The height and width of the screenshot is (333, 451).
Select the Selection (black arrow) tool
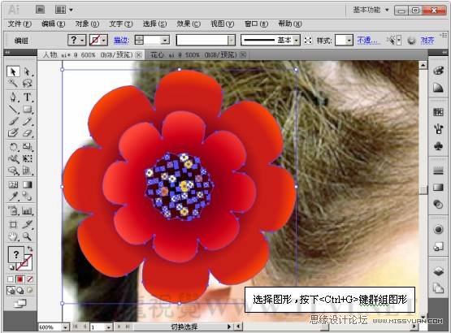tap(13, 71)
